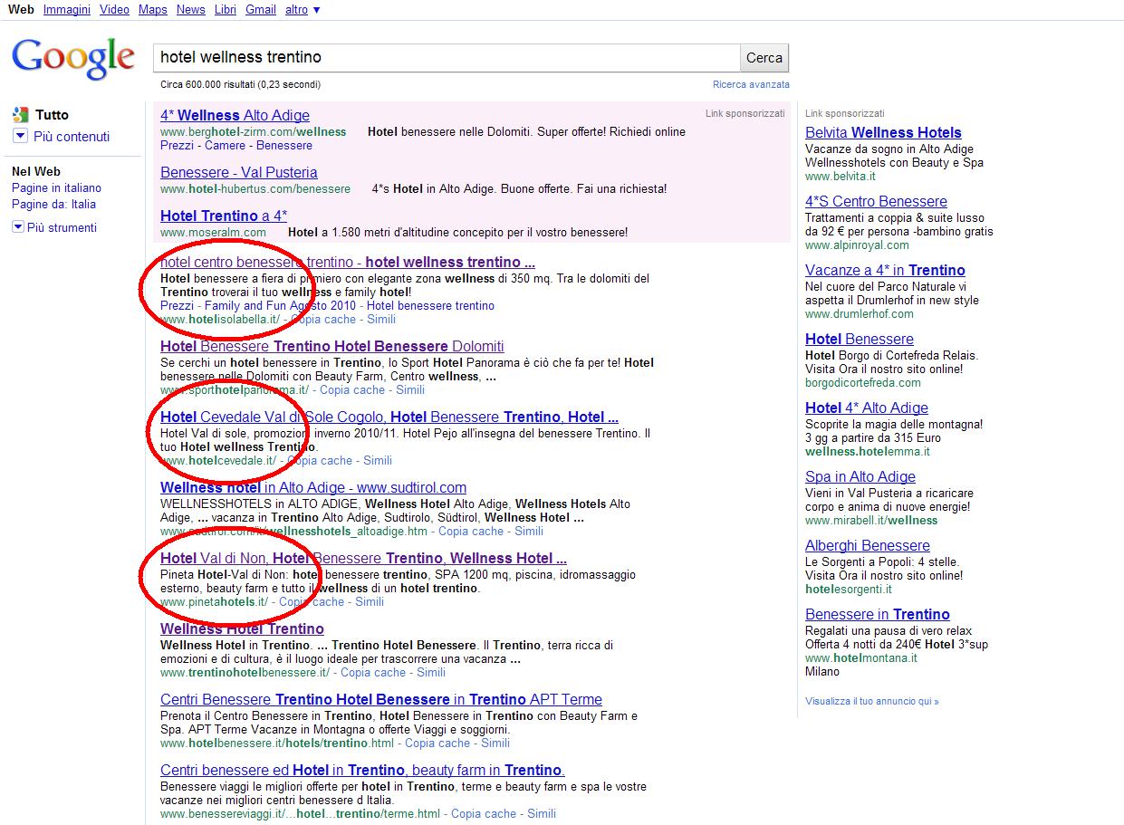This screenshot has width=1124, height=825.
Task: Open Libri from top bar
Action: coord(226,9)
